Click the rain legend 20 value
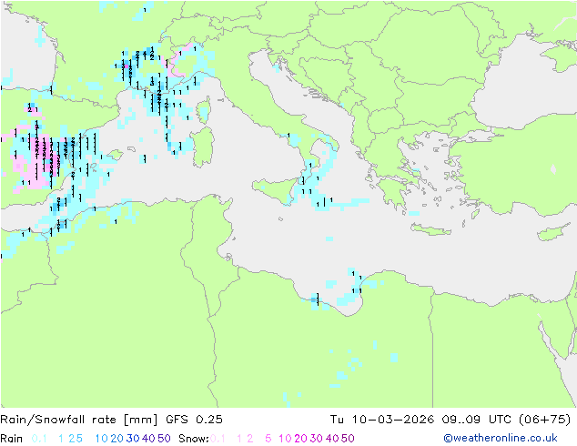Screen dimensions: 577x446 116,439
